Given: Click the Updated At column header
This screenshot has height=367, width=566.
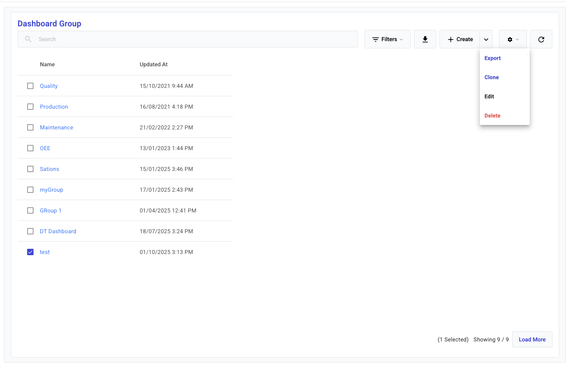Looking at the screenshot, I should [154, 64].
